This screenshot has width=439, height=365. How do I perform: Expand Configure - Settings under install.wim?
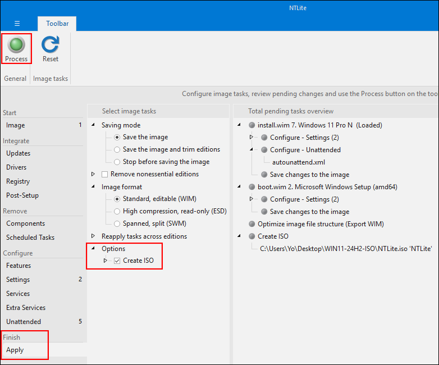251,138
